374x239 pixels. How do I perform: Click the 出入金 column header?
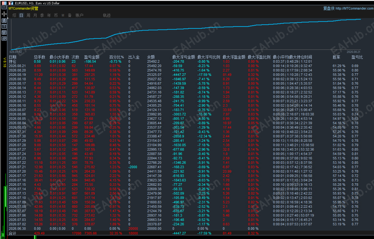(x=134, y=57)
